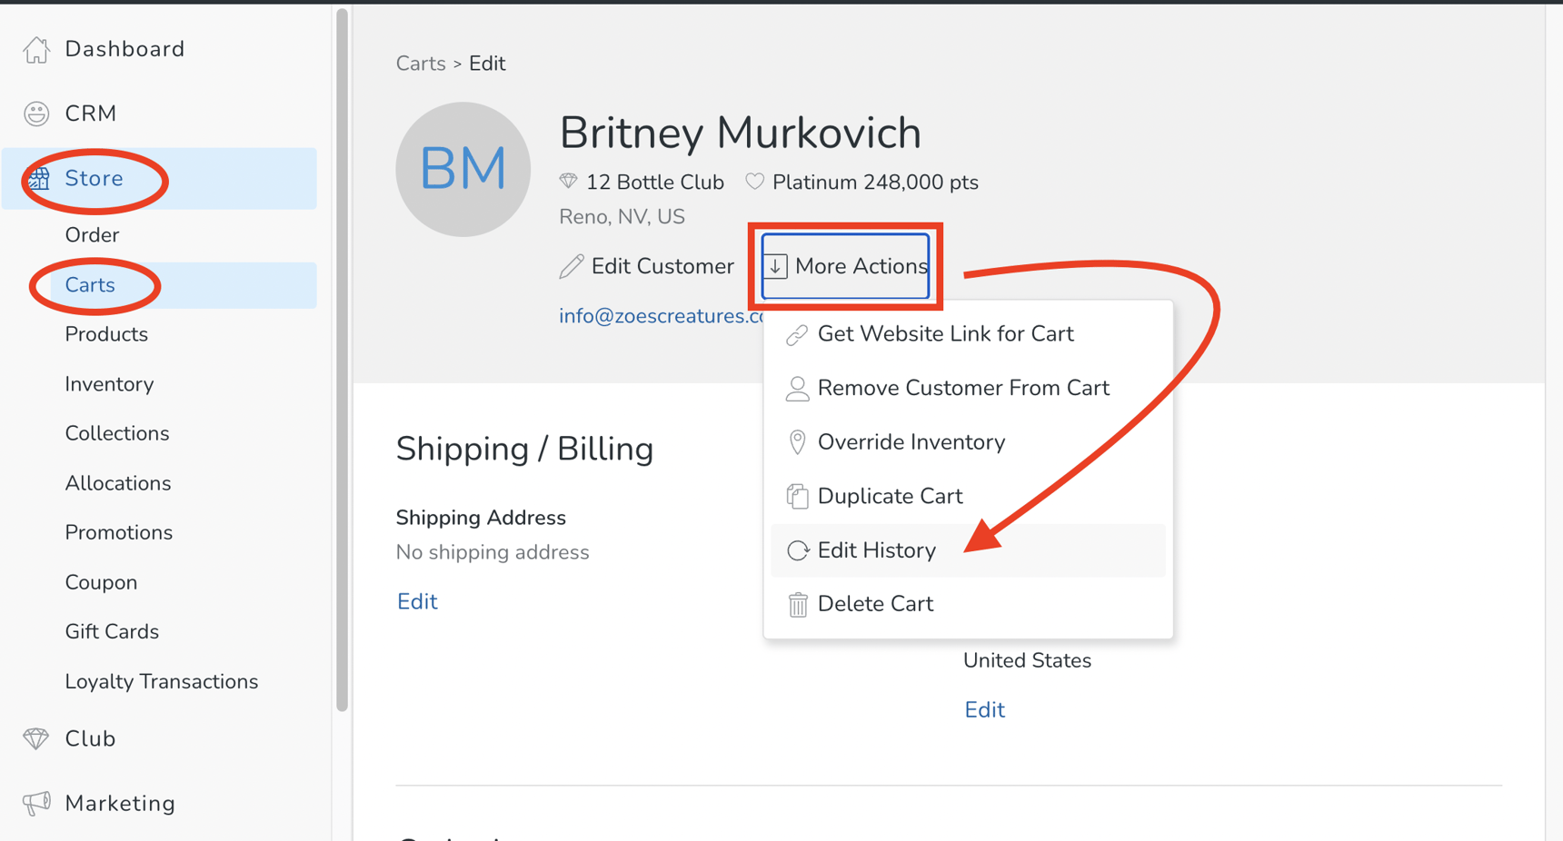Open the Loyalty Transactions section
Screen dimensions: 1563x841
point(162,681)
